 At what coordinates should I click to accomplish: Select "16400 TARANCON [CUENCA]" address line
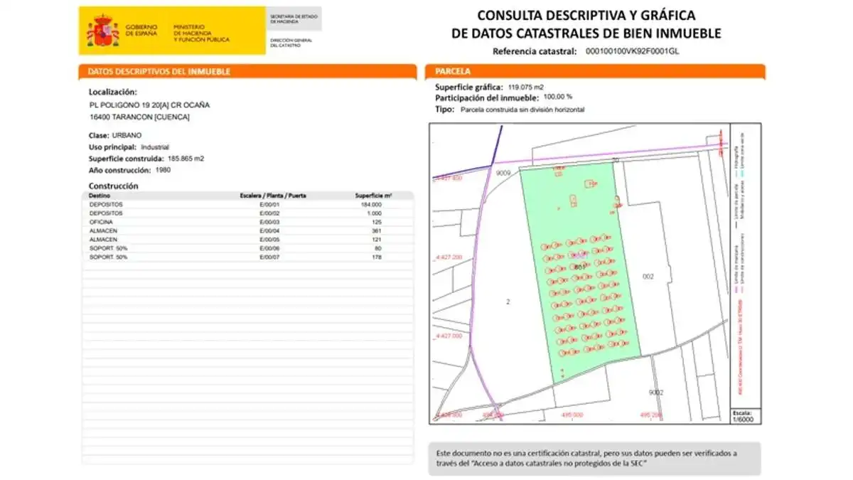click(139, 117)
